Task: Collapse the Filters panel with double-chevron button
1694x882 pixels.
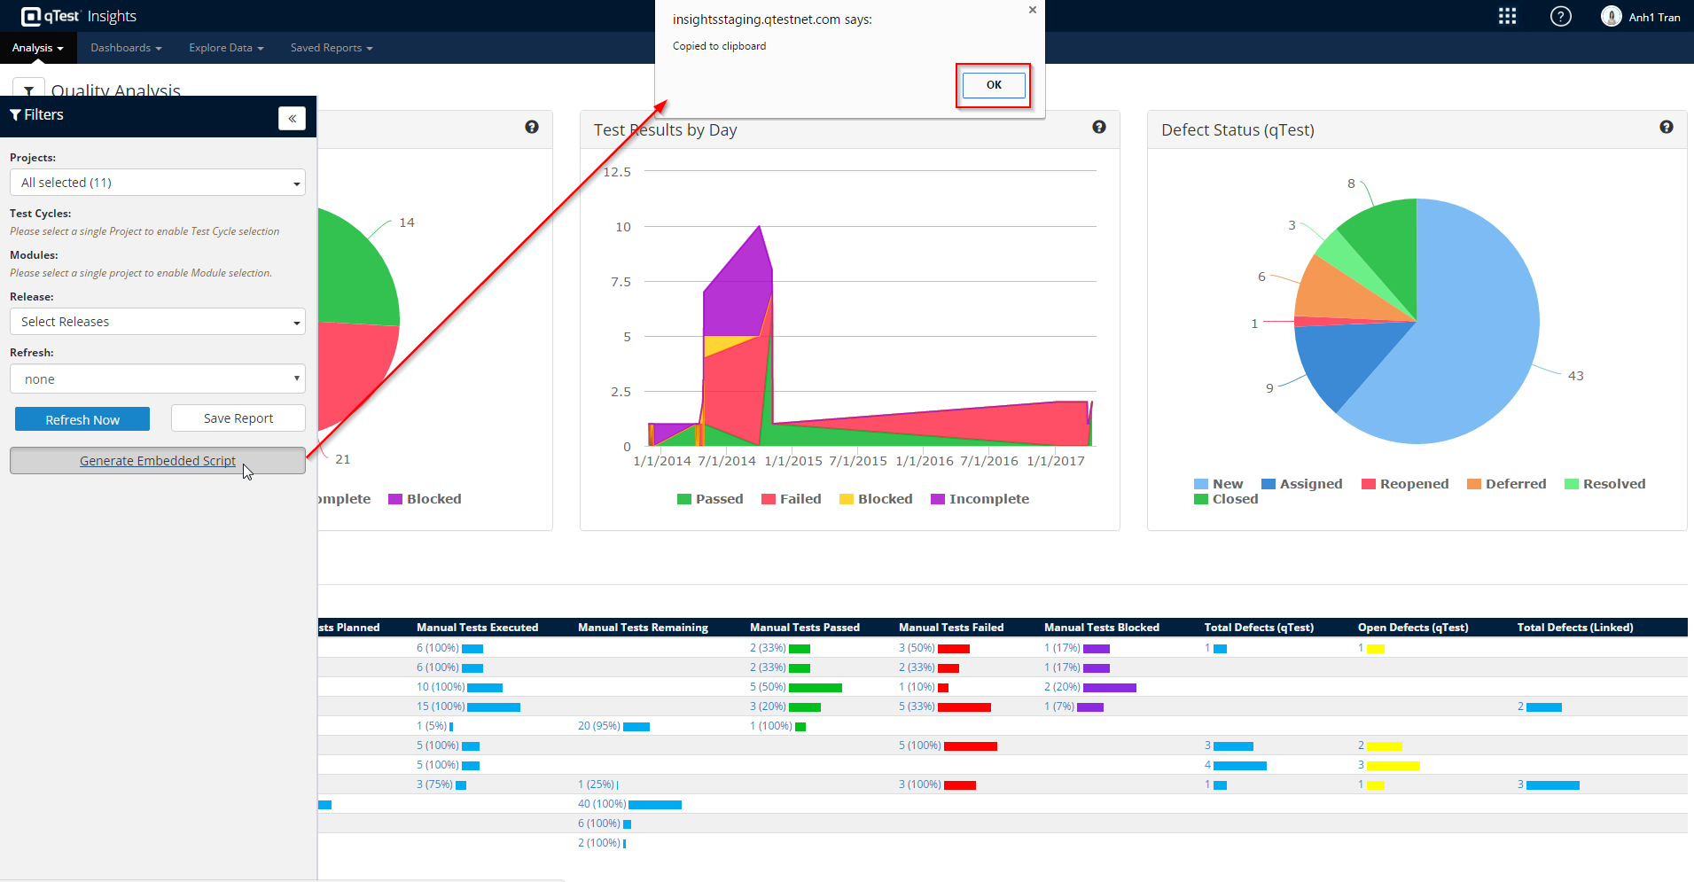Action: coord(292,119)
